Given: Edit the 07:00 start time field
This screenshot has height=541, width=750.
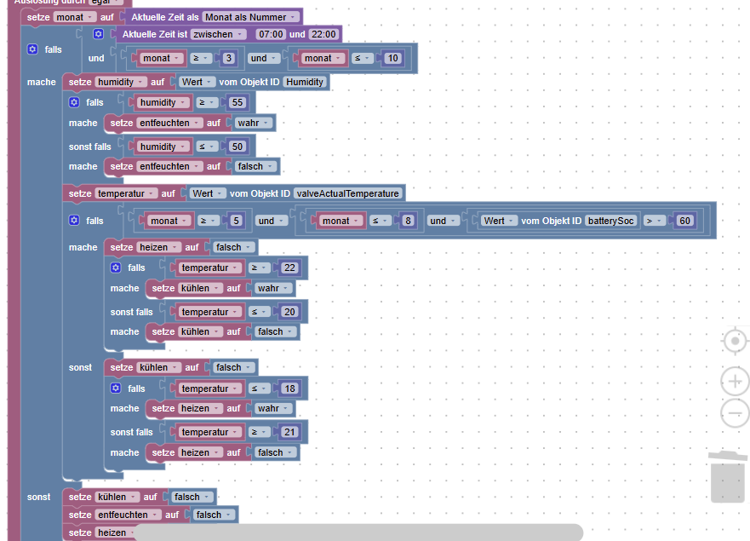Looking at the screenshot, I should click(x=271, y=34).
